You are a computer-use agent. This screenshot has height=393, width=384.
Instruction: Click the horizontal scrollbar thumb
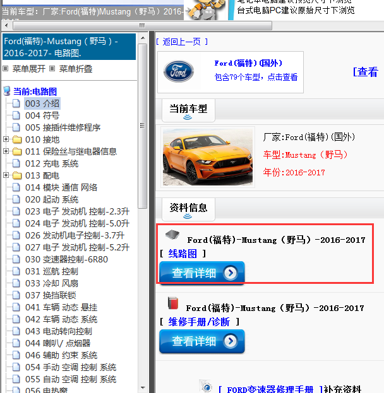tap(142, 25)
